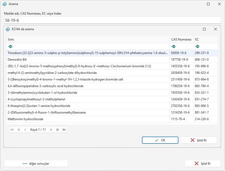Open the filter icon under CAS Numarası column
This screenshot has width=225, height=171.
click(174, 46)
